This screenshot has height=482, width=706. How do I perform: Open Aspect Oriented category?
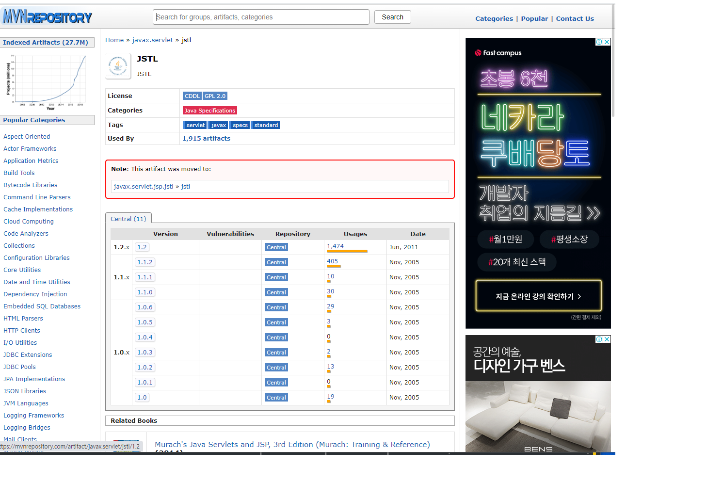tap(27, 137)
